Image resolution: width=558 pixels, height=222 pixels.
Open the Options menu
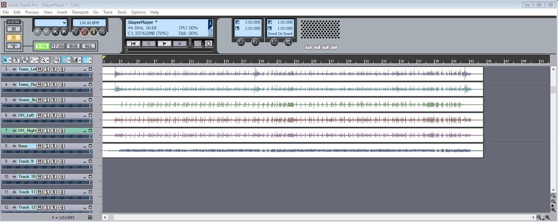coord(138,12)
